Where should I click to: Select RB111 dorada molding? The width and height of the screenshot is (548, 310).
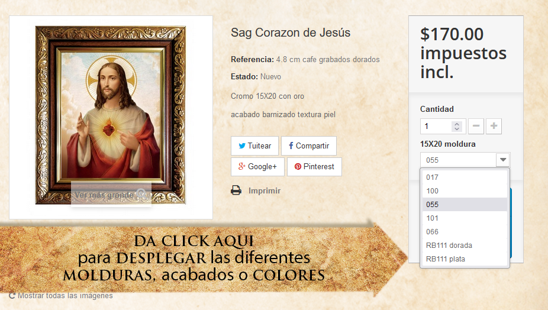point(465,246)
